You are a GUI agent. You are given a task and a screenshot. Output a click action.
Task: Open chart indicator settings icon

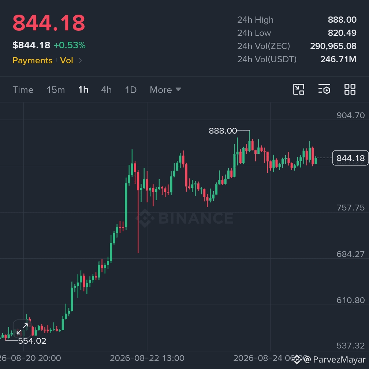pyautogui.click(x=324, y=89)
